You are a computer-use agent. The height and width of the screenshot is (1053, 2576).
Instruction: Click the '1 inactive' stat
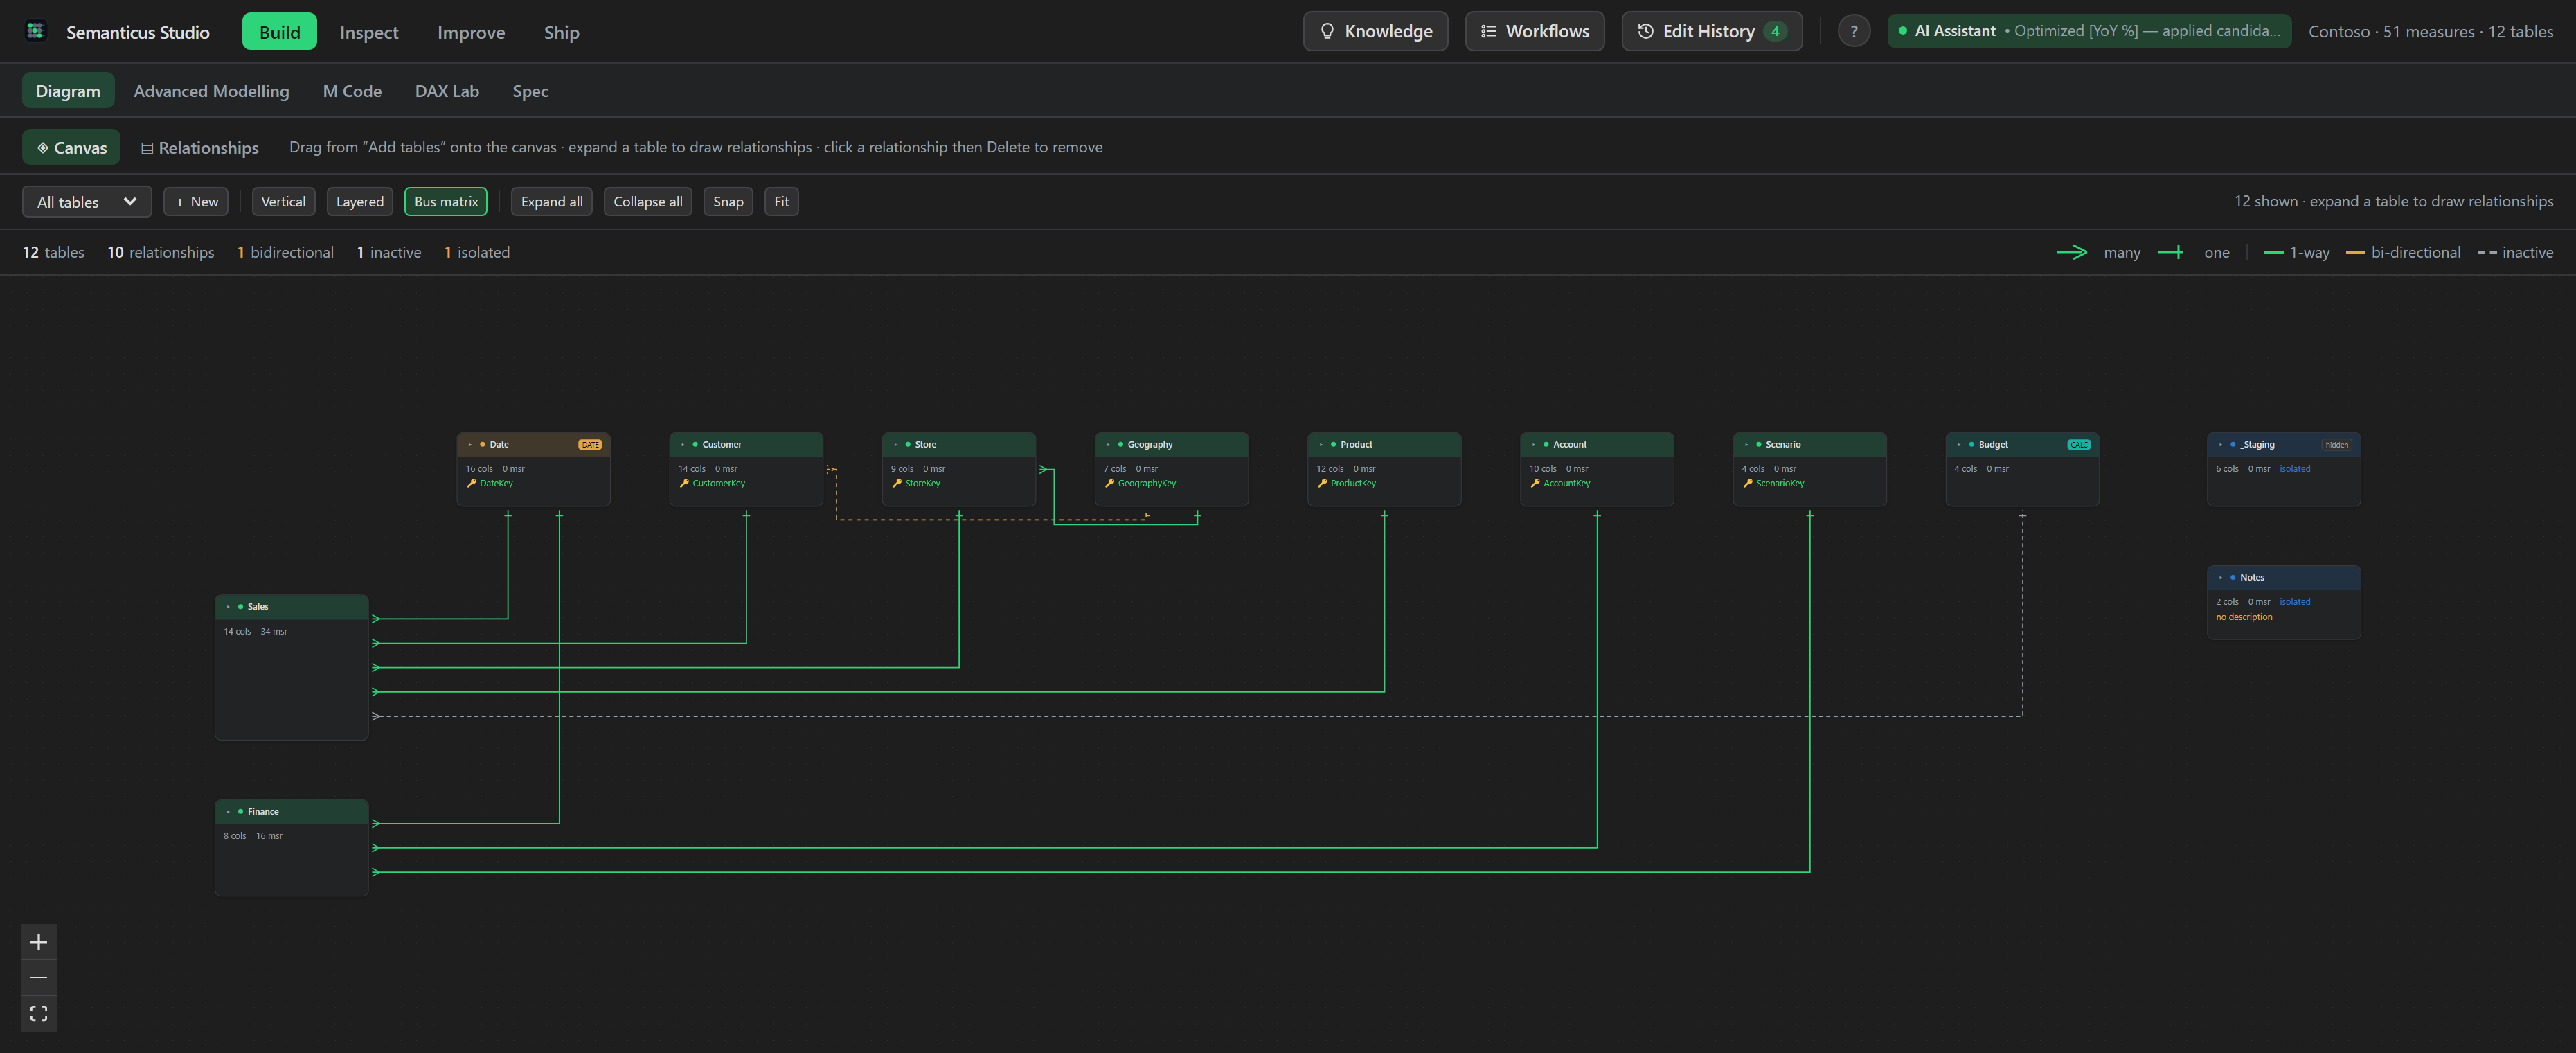click(389, 252)
